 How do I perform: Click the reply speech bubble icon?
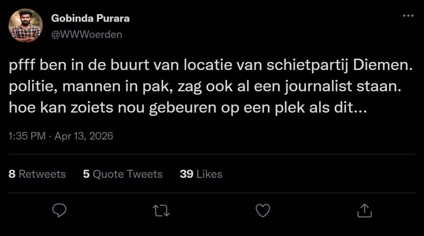tap(59, 210)
